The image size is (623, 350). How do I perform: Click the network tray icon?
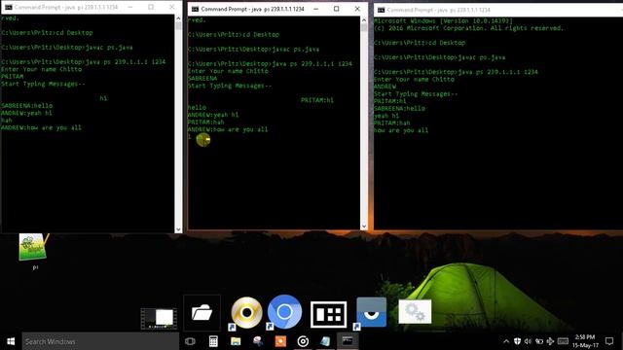550,341
